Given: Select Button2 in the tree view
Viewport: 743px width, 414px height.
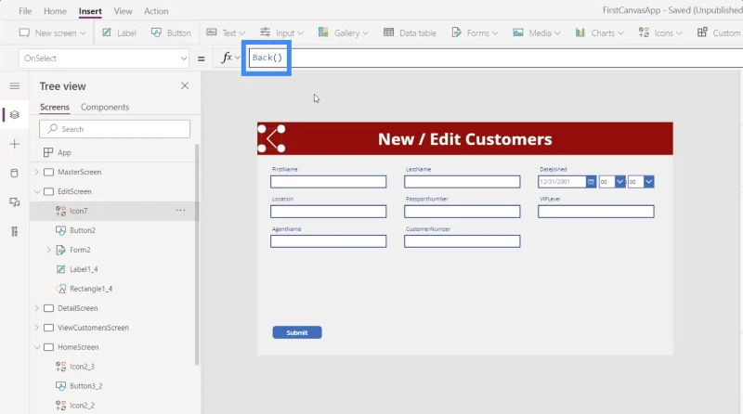Looking at the screenshot, I should pyautogui.click(x=83, y=230).
